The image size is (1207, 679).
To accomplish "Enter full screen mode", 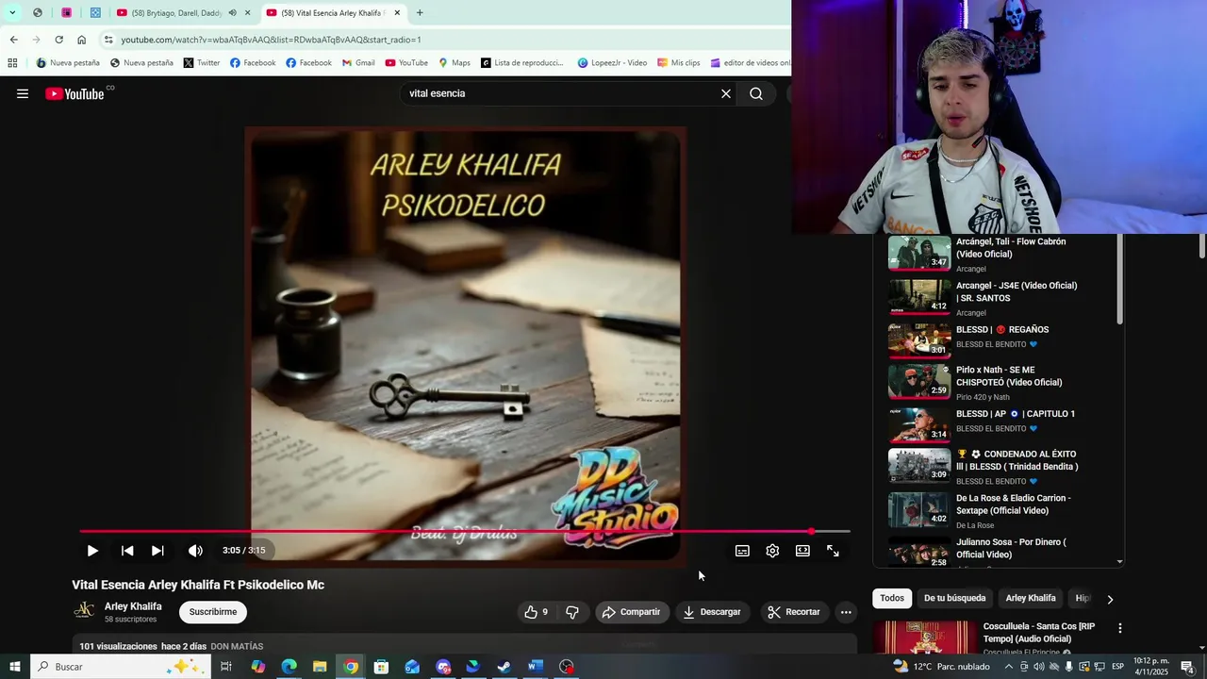I will click(833, 551).
